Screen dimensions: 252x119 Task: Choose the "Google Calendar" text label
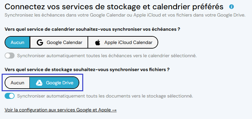[64, 42]
